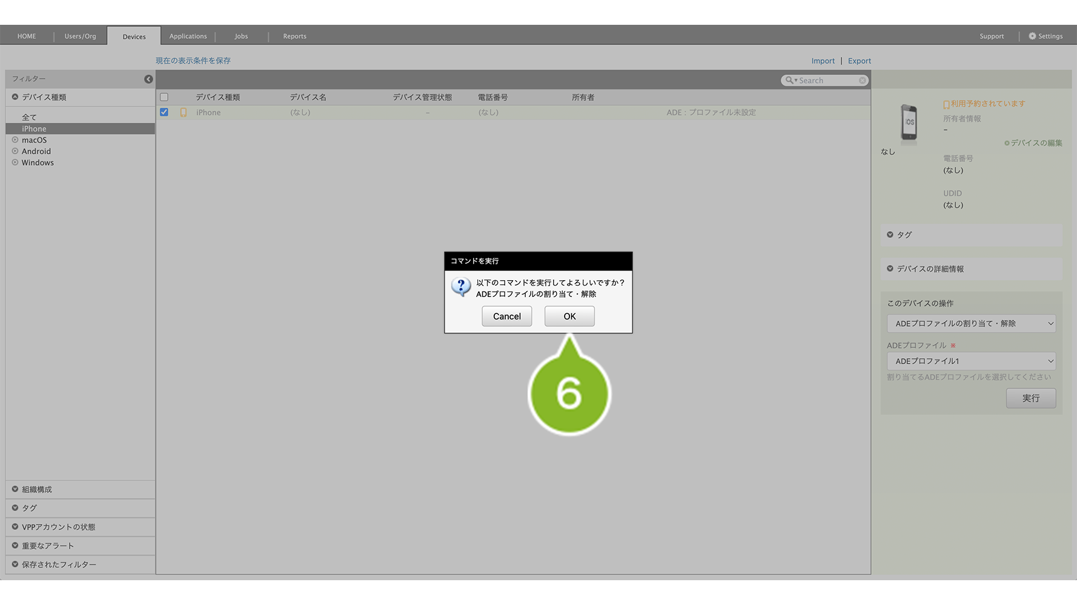Screen dimensions: 1077x605
Task: Click the Settings gear icon
Action: (x=1032, y=36)
